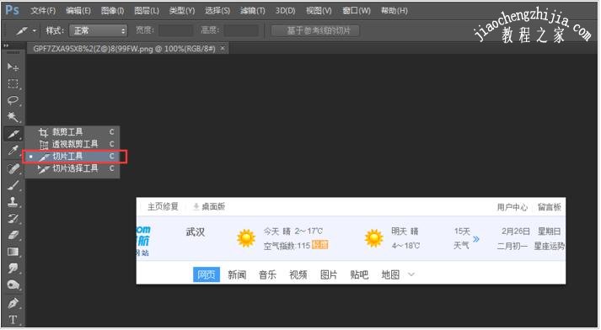Open the 文件(F) menu
Screen dimensions: 601x330
click(43, 11)
